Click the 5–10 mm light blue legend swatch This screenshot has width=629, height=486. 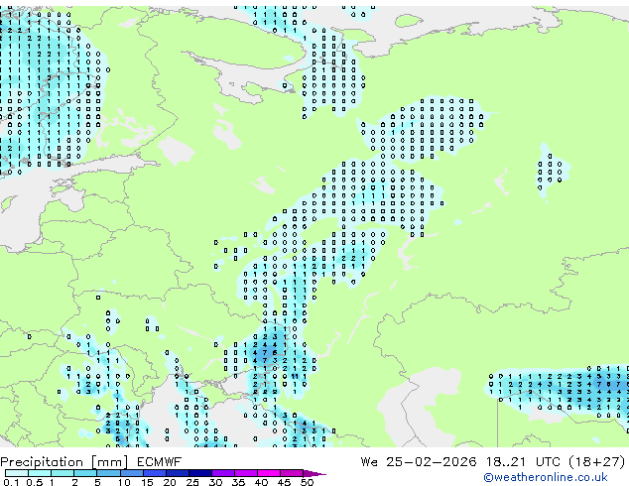[x=108, y=473]
